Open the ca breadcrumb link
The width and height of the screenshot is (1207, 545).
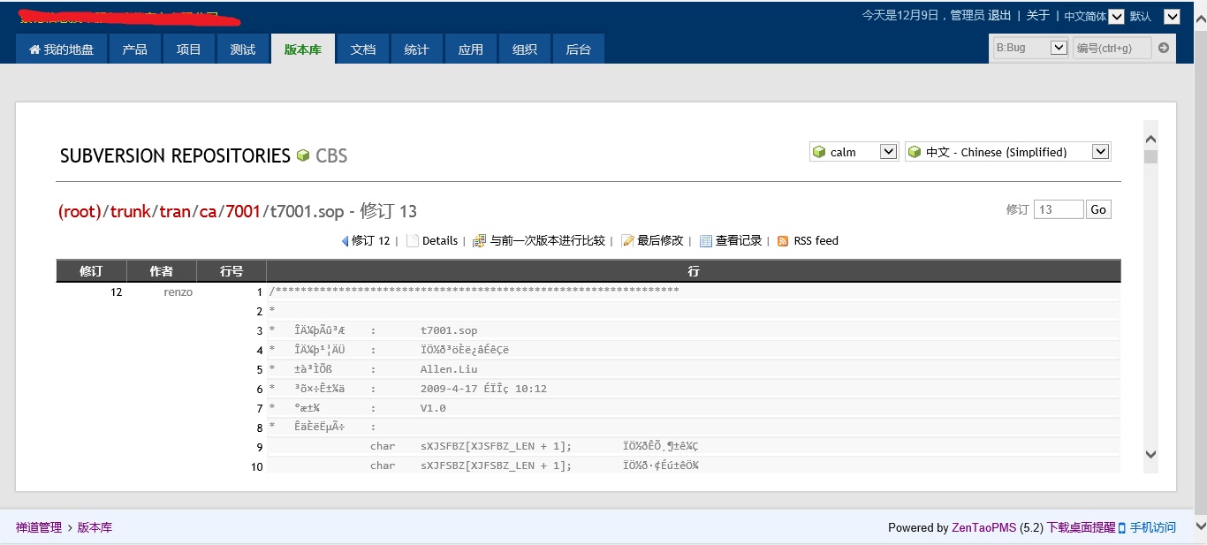(208, 211)
